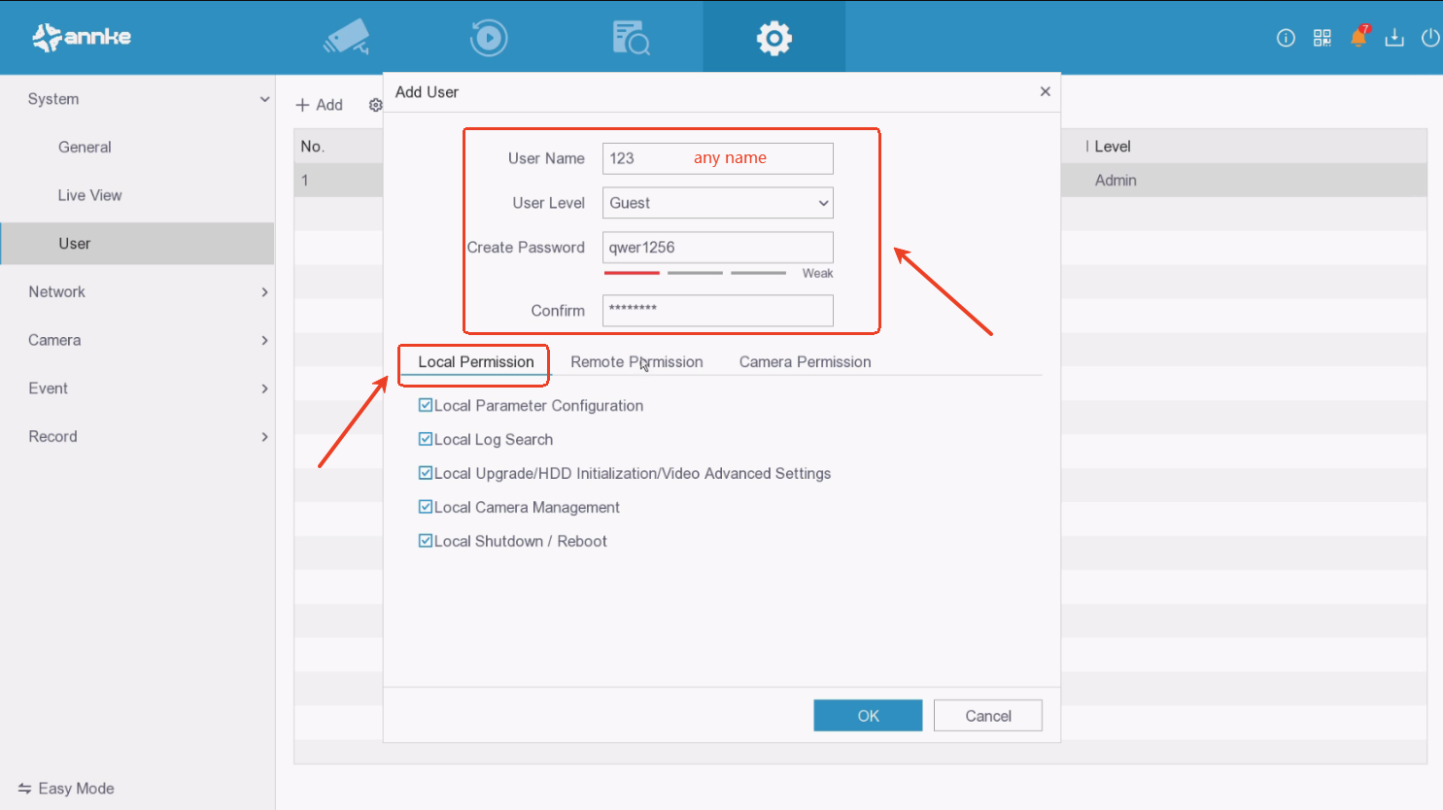Screen dimensions: 1443x810
Task: Open the file search icon
Action: pyautogui.click(x=631, y=38)
